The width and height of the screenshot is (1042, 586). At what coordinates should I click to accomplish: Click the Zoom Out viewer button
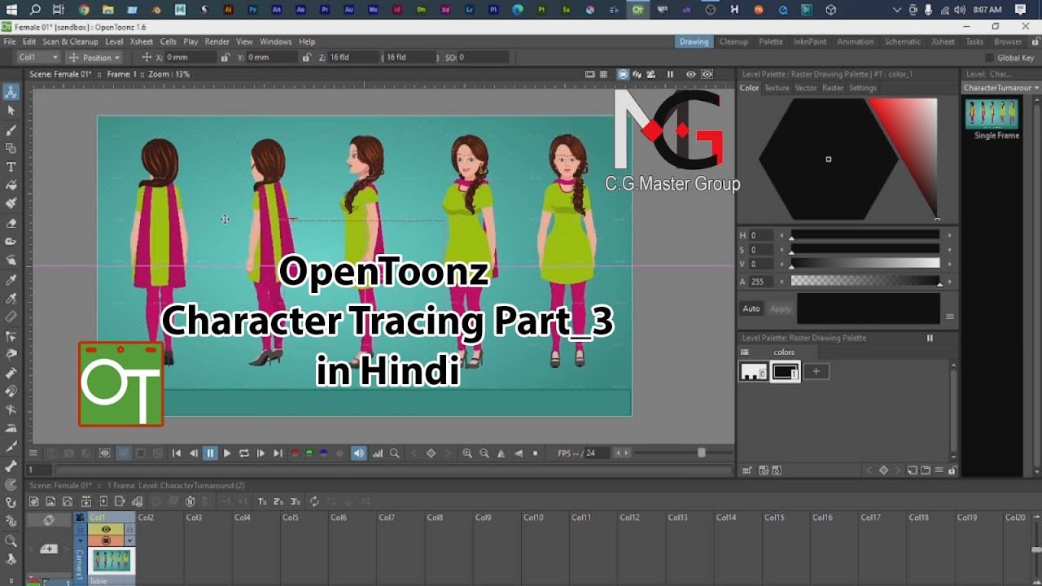coord(484,453)
